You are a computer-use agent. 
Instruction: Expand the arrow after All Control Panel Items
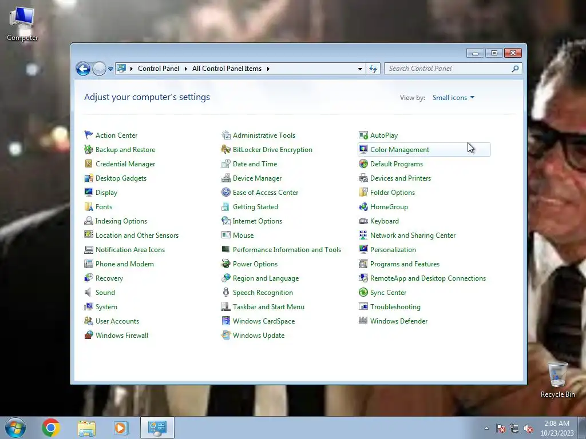click(x=268, y=69)
